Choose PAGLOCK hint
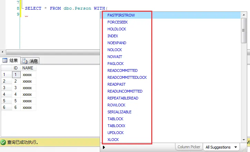250x152 pixels. [115, 64]
